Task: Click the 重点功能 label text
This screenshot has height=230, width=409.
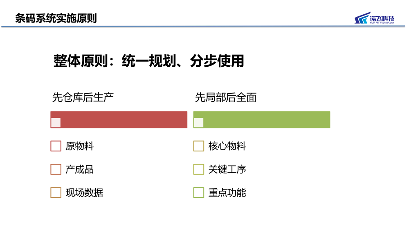Action: pyautogui.click(x=227, y=193)
